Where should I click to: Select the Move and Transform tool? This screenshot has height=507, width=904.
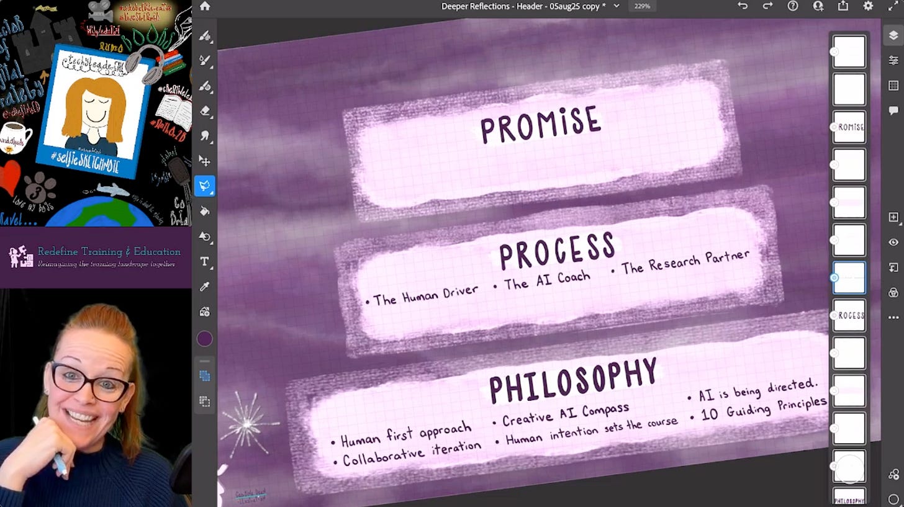tap(205, 161)
